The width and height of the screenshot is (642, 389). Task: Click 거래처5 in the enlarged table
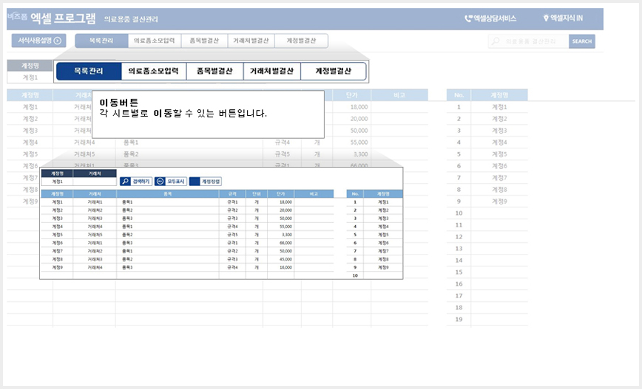tap(95, 235)
